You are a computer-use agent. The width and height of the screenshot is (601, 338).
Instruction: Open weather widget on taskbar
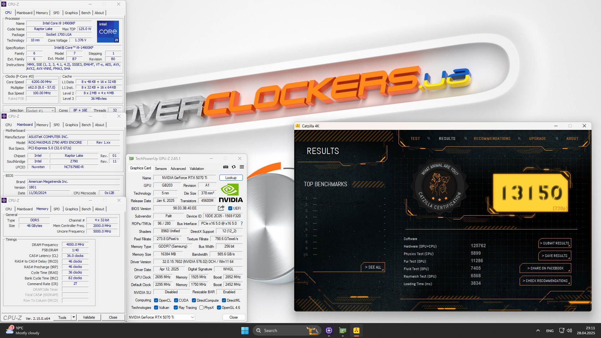pyautogui.click(x=23, y=330)
